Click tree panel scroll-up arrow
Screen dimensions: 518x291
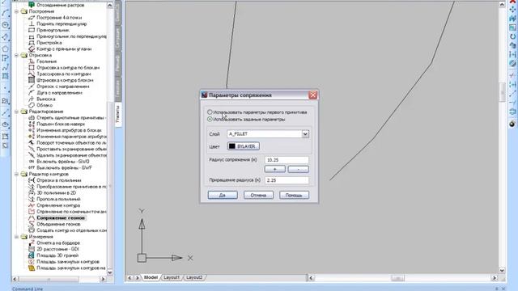point(110,6)
